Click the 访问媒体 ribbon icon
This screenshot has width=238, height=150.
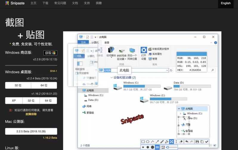[111, 50]
